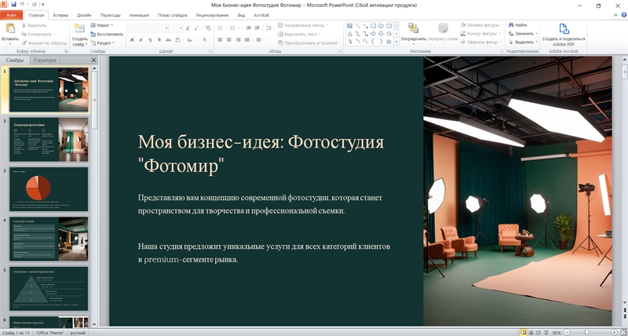Click Find (Найти) binoculars button
This screenshot has height=336, width=628.
[518, 25]
